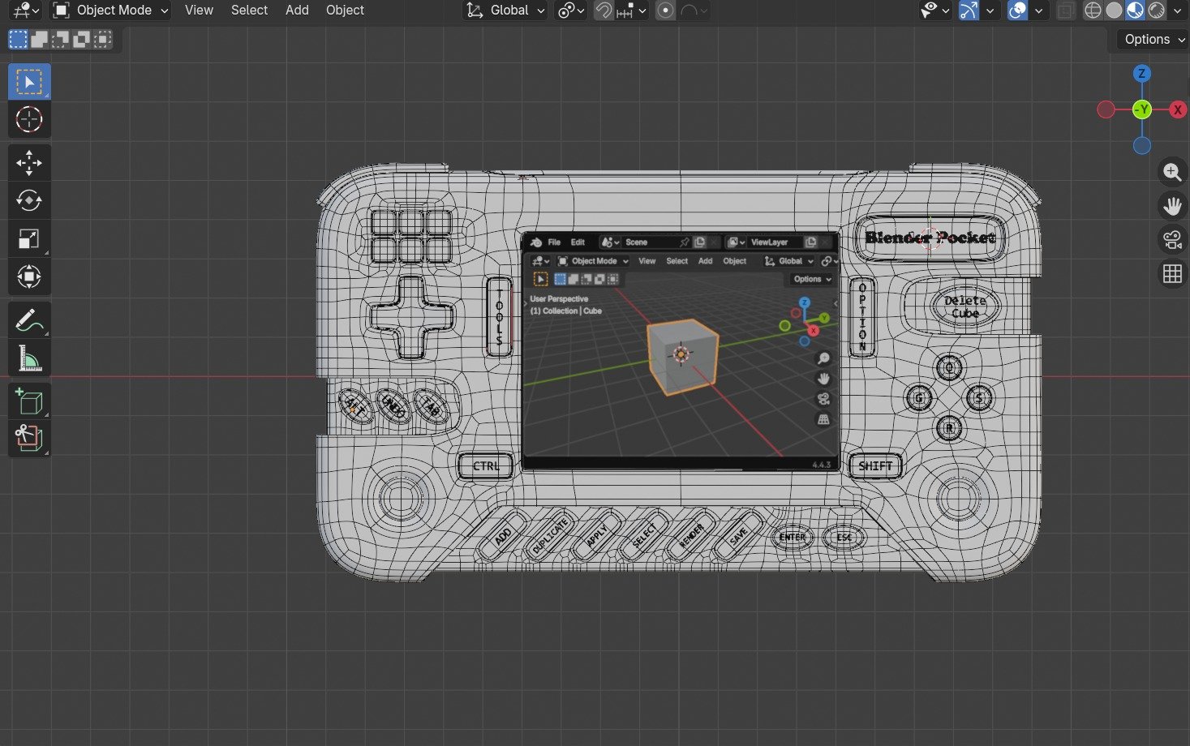
Task: Switch to wireframe viewport shading
Action: (x=1093, y=11)
